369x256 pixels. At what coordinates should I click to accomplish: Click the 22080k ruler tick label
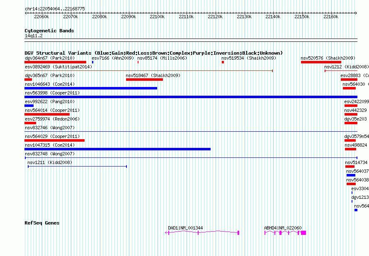pyautogui.click(x=100, y=17)
